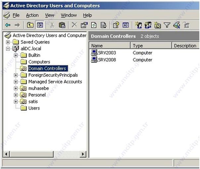Click the Back arrow toolbar icon
Screen dimensions: 200x169
pos(8,25)
